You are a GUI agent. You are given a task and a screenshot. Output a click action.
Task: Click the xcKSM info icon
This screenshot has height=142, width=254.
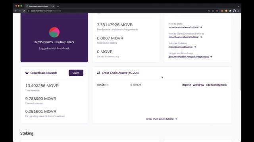click(108, 85)
